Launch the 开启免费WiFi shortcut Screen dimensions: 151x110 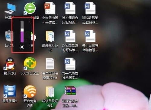tap(30, 91)
